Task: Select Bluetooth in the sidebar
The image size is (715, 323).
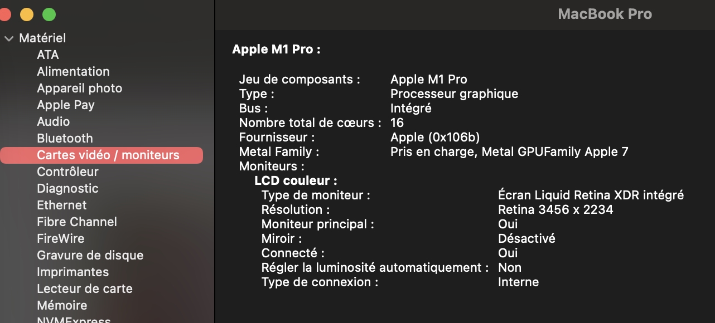Action: tap(65, 138)
